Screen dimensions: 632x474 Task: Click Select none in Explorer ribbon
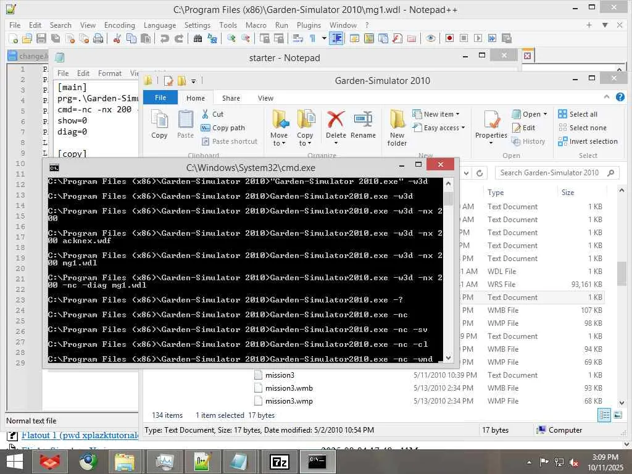click(x=582, y=128)
